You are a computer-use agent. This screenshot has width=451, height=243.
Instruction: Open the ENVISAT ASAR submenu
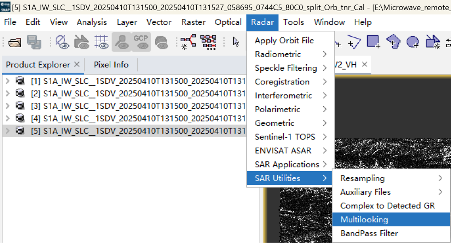click(290, 150)
